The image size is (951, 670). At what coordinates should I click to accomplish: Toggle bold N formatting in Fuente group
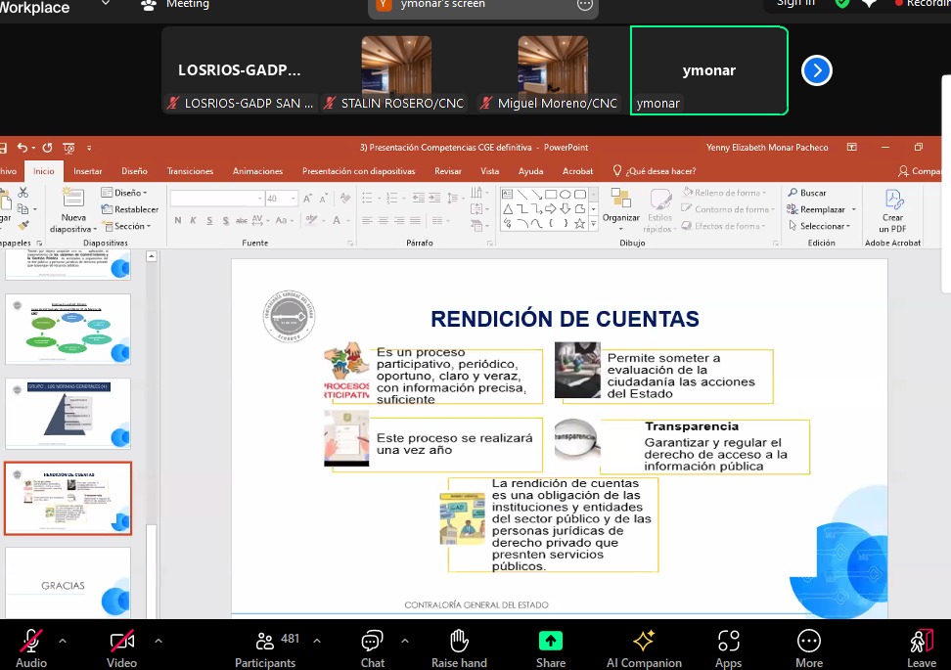(x=178, y=221)
